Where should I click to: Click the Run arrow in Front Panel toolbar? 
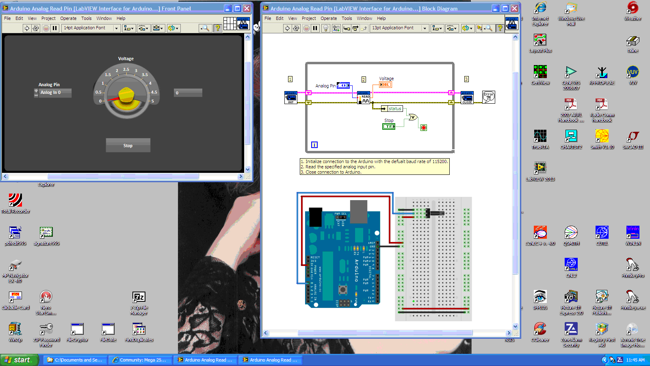click(x=27, y=28)
